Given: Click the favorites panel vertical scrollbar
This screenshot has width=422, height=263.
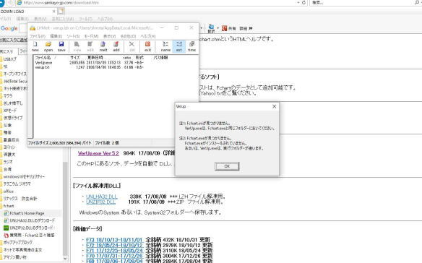Looking at the screenshot, I should click(65, 209).
